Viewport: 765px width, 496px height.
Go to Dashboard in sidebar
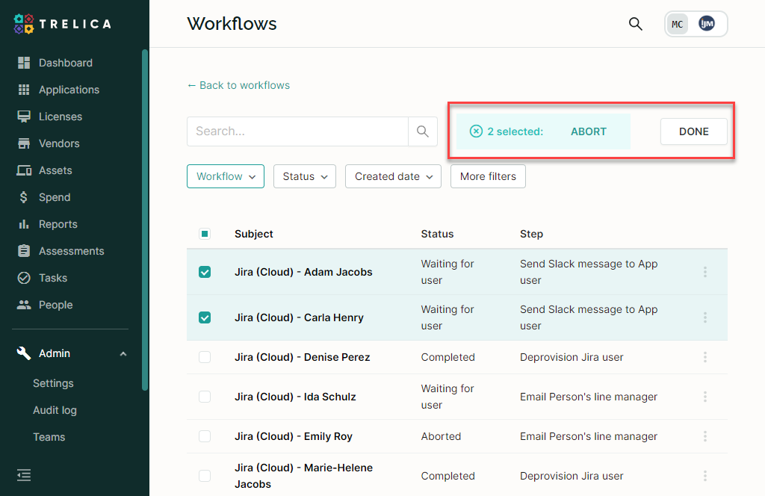click(66, 63)
